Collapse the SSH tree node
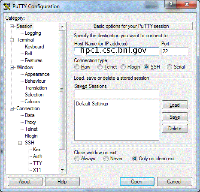 pos(20,143)
